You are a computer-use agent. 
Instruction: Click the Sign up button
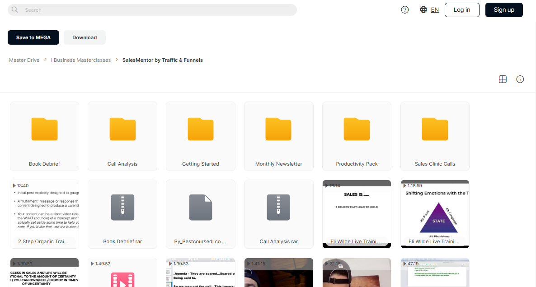[504, 10]
